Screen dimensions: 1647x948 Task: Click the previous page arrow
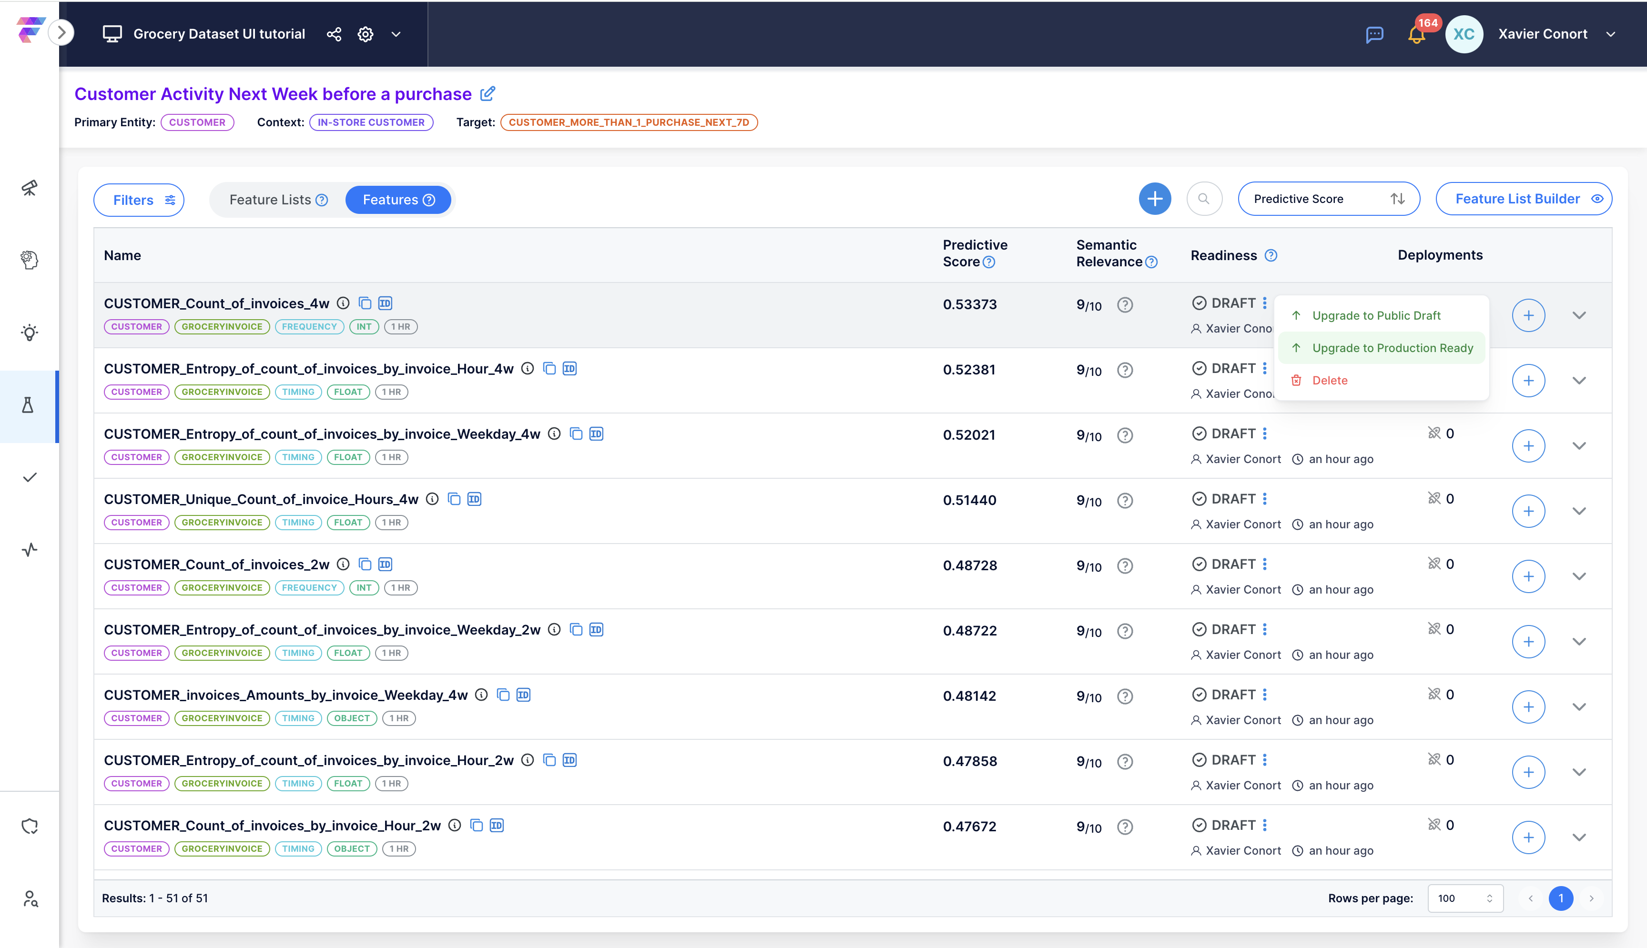pyautogui.click(x=1530, y=898)
